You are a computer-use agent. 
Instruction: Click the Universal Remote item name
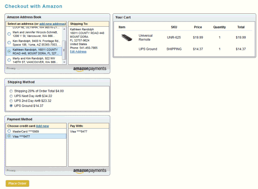(x=145, y=38)
